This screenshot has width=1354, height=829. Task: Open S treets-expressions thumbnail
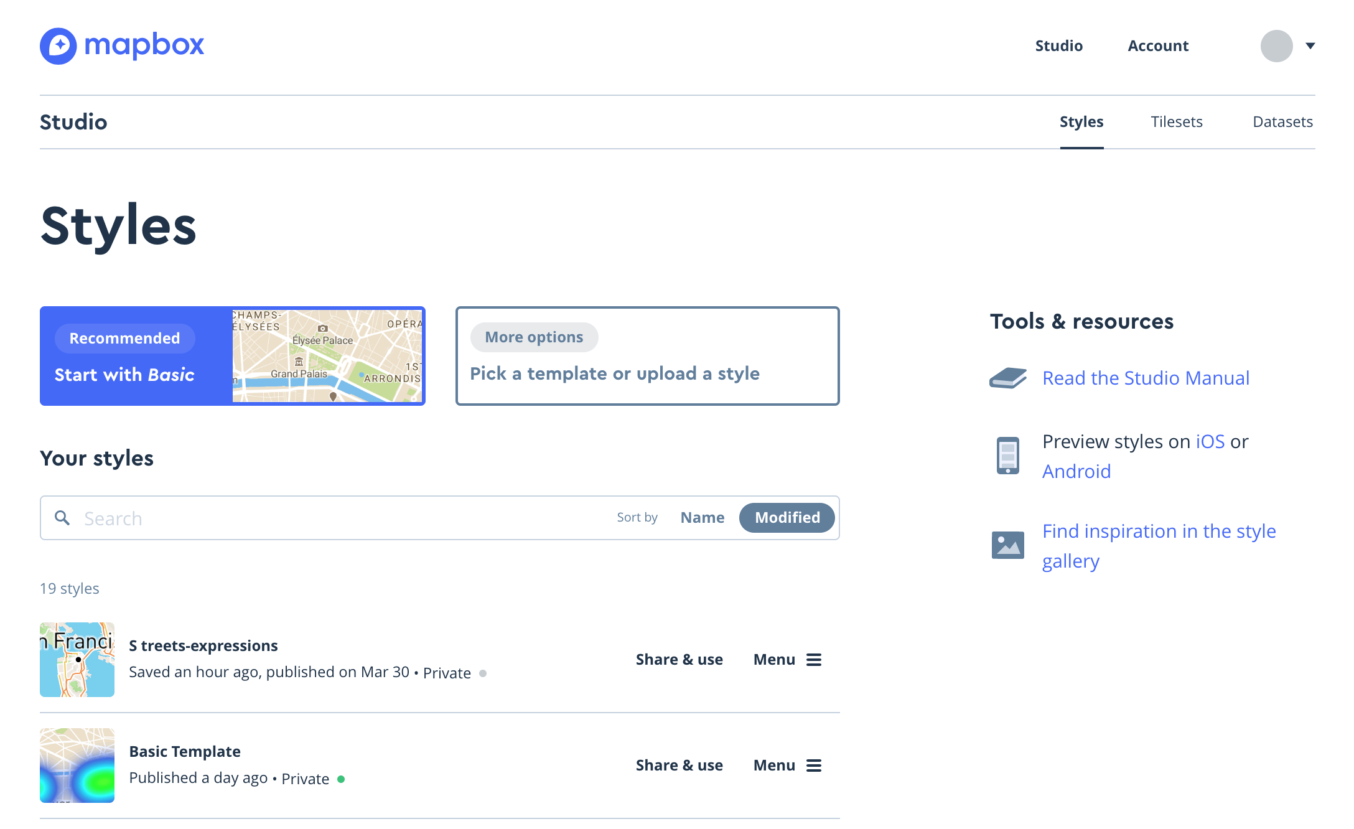click(x=77, y=660)
